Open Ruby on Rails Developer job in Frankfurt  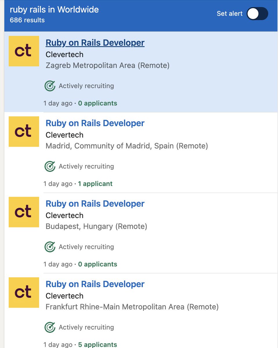pos(95,284)
